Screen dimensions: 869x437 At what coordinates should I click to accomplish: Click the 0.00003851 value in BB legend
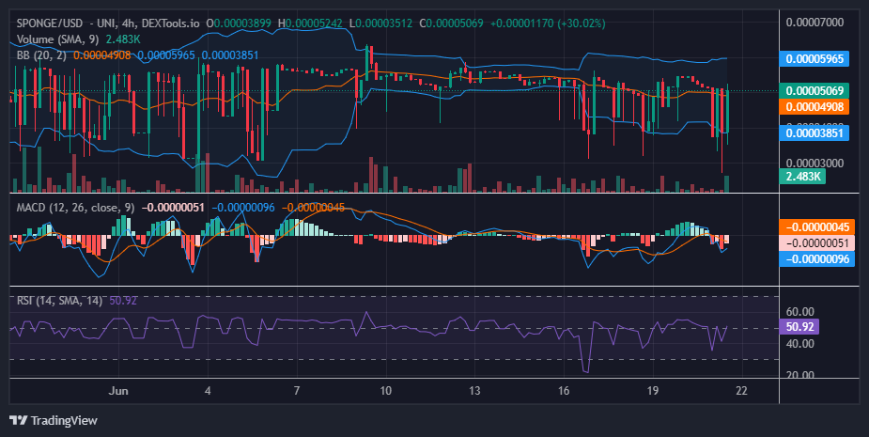pos(230,55)
